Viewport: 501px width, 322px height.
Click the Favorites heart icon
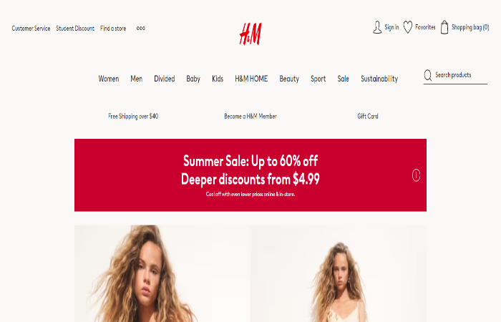click(408, 27)
